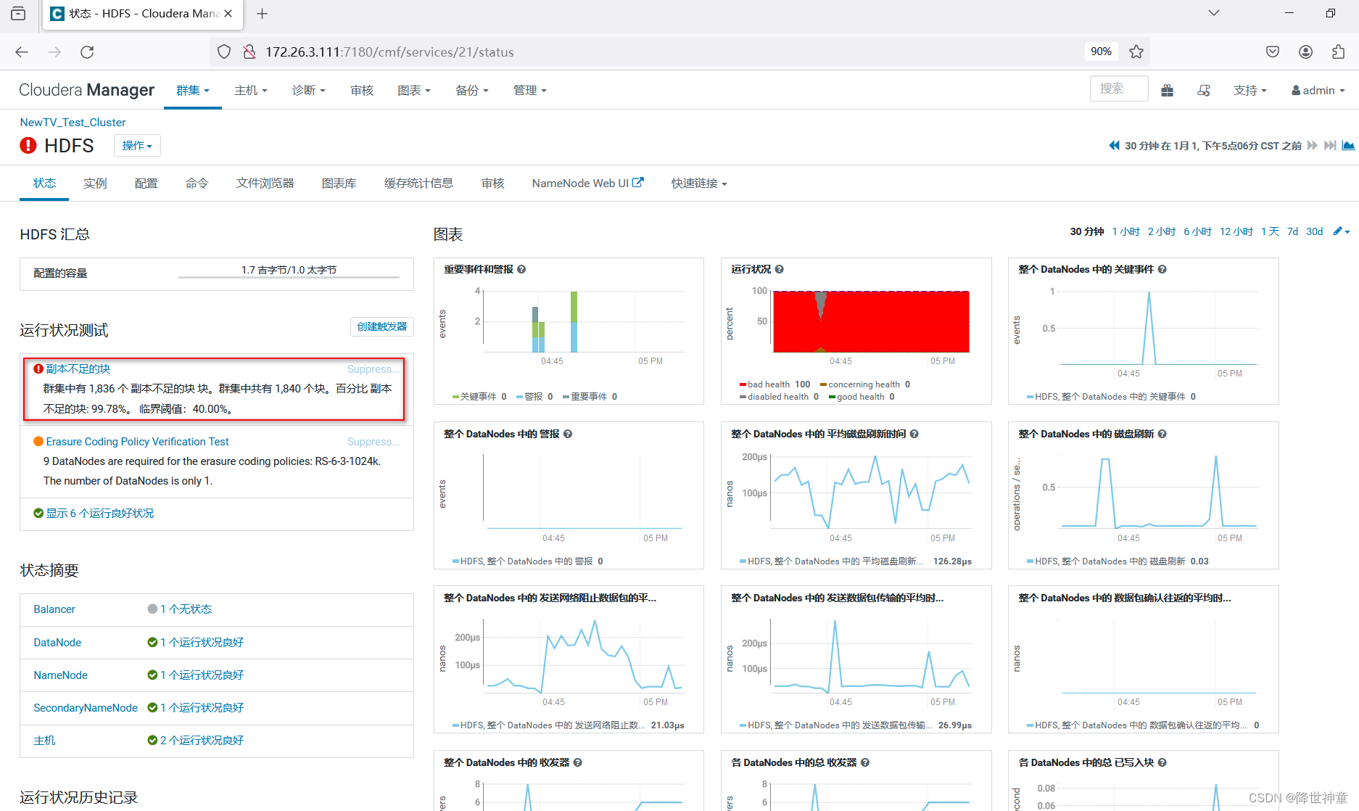Open NameNode Web UI external link
This screenshot has width=1359, height=811.
587,184
